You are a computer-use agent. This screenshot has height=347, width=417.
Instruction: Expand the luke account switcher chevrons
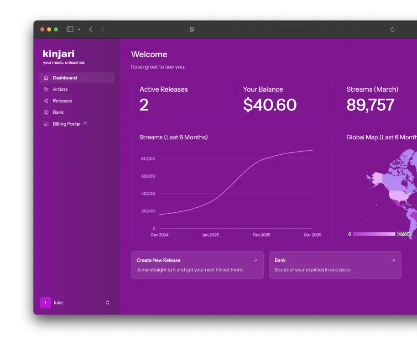click(108, 302)
